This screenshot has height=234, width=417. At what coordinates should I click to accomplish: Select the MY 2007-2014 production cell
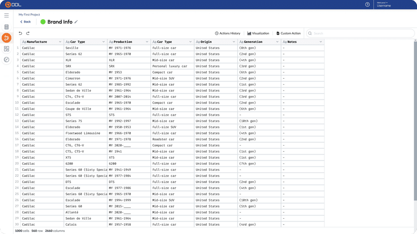point(129,97)
